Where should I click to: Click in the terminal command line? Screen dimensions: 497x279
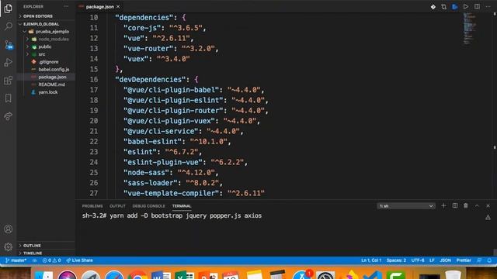(172, 215)
